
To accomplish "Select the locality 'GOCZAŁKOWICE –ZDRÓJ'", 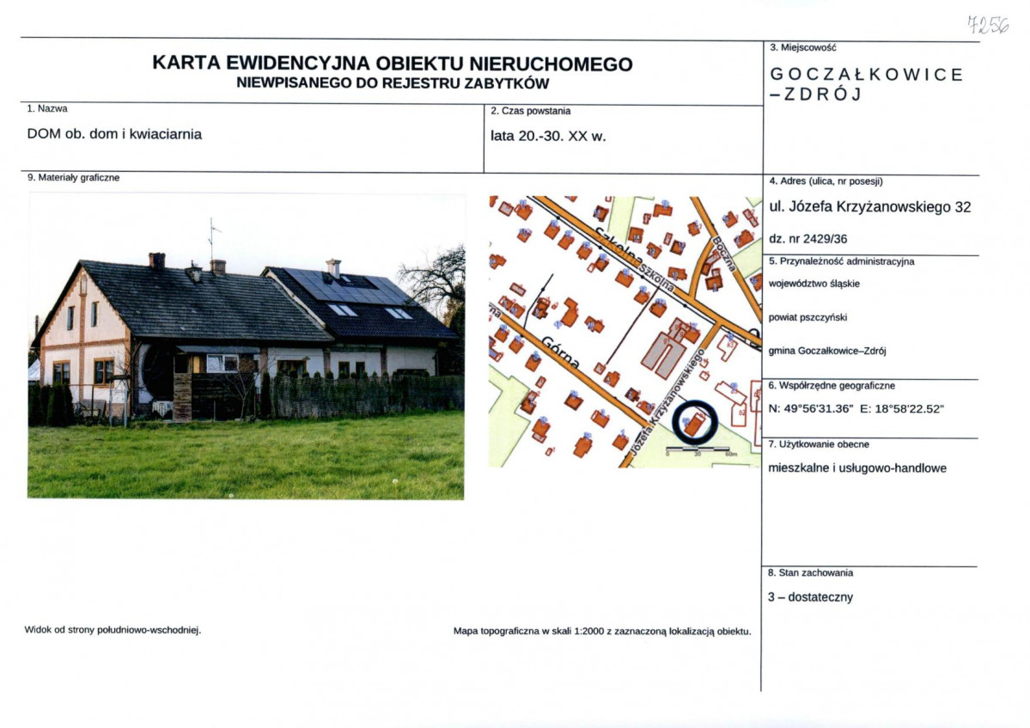I will pos(867,84).
